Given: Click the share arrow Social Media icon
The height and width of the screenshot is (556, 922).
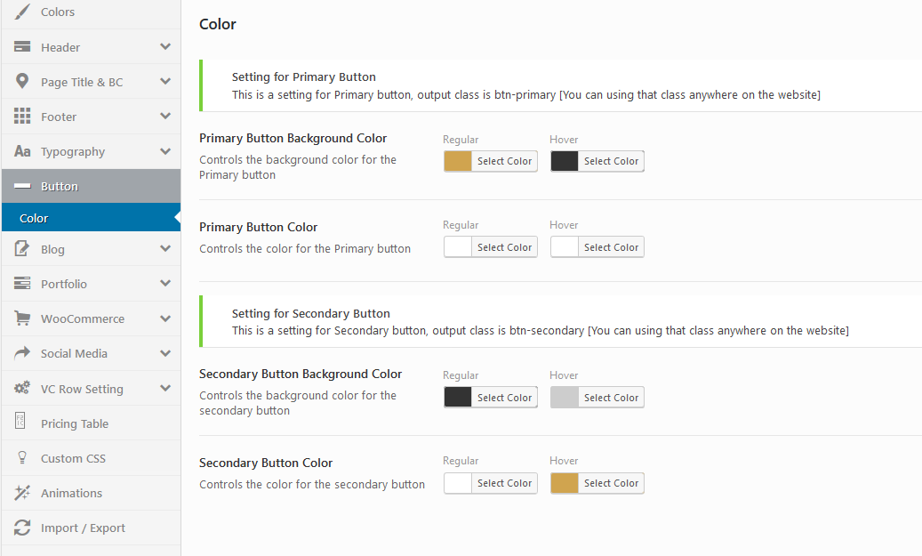Looking at the screenshot, I should (22, 353).
